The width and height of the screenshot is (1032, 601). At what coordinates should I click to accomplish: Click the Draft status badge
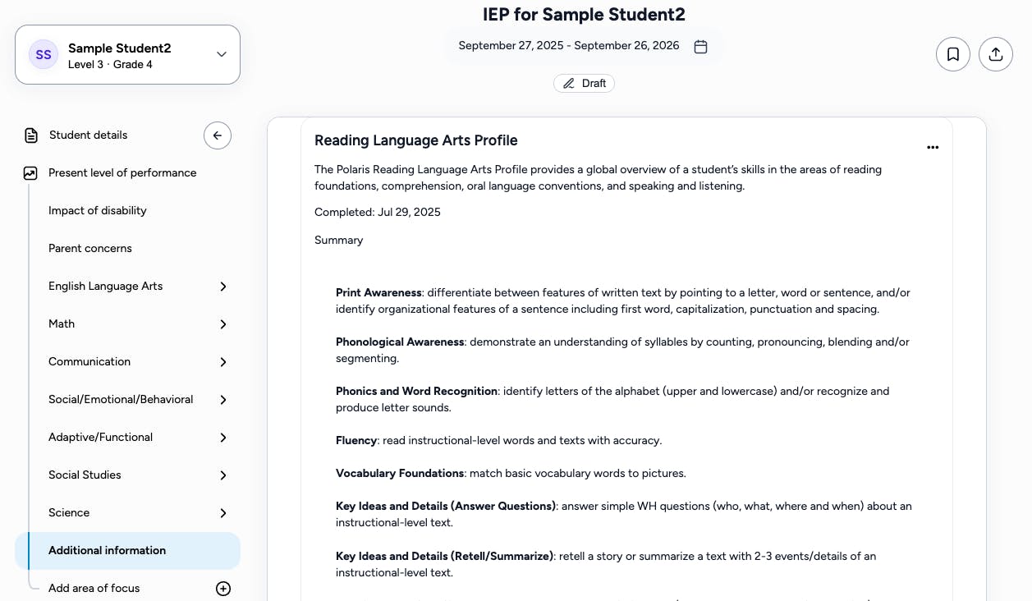(x=585, y=84)
